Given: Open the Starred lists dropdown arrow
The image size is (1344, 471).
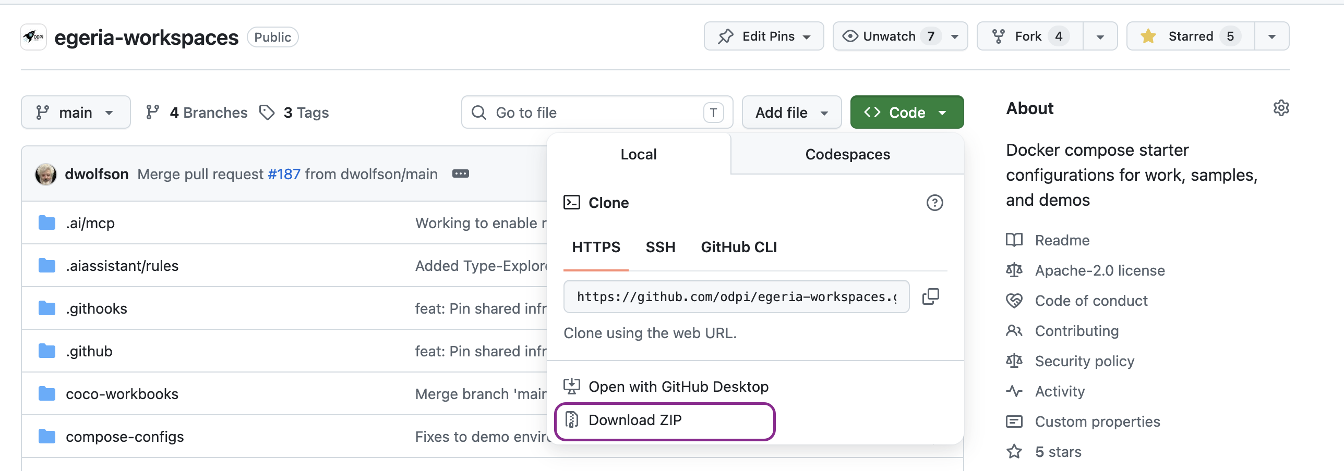Looking at the screenshot, I should click(x=1272, y=36).
